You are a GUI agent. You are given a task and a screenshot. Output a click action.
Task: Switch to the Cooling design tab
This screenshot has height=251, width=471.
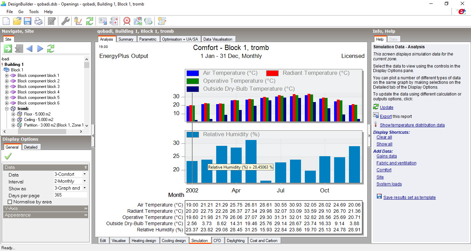point(173,241)
